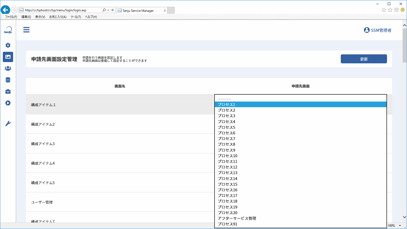This screenshot has height=229, width=407.
Task: Open the browser favorites star icon
Action: pos(390,10)
